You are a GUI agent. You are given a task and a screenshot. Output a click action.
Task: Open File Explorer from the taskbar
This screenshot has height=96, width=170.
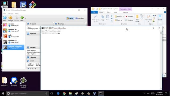[x=70, y=94]
